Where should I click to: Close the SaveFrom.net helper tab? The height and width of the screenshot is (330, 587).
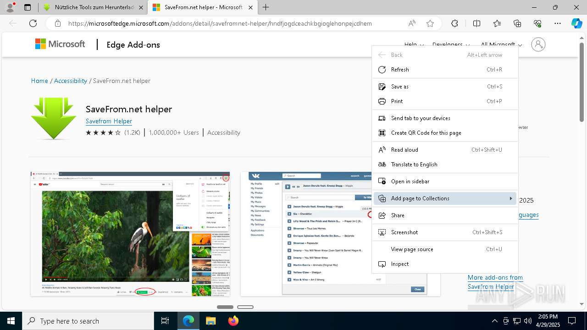pos(250,7)
